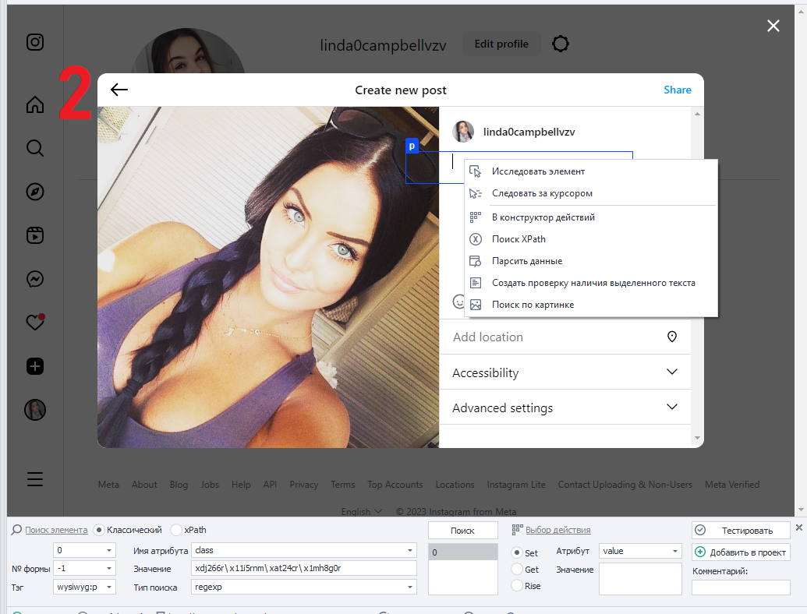This screenshot has height=614, width=807.
Task: Open the Top Accounts footer link
Action: tap(395, 485)
